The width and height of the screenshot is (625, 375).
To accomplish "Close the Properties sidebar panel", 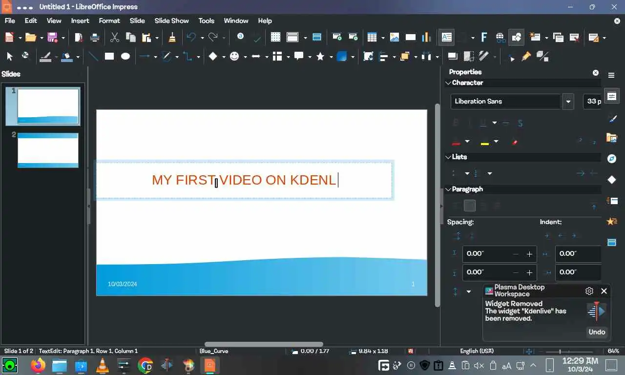I will click(596, 73).
